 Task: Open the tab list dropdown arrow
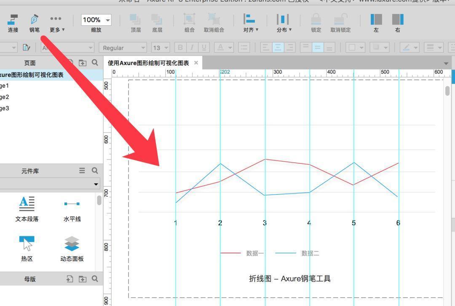coord(446,63)
